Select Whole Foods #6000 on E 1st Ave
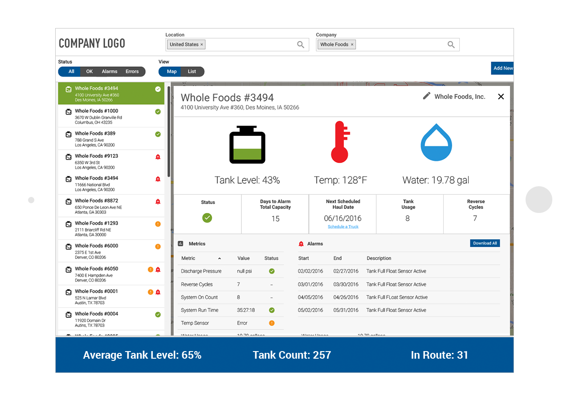 pos(111,251)
